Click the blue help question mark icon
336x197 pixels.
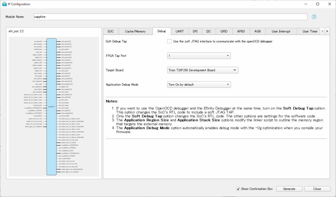coord(314,17)
